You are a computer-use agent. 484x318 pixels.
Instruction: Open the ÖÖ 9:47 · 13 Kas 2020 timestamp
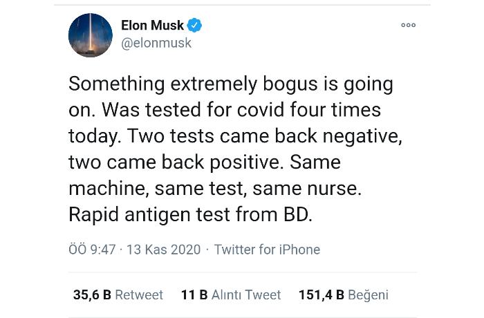pyautogui.click(x=135, y=250)
